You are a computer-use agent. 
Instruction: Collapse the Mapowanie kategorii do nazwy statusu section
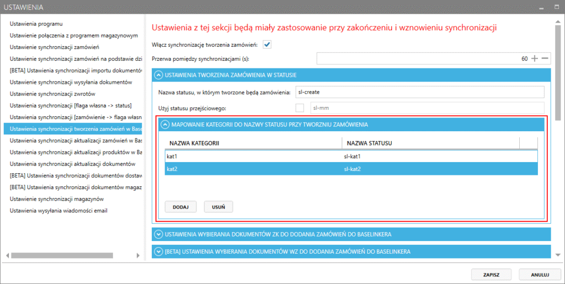pos(164,125)
